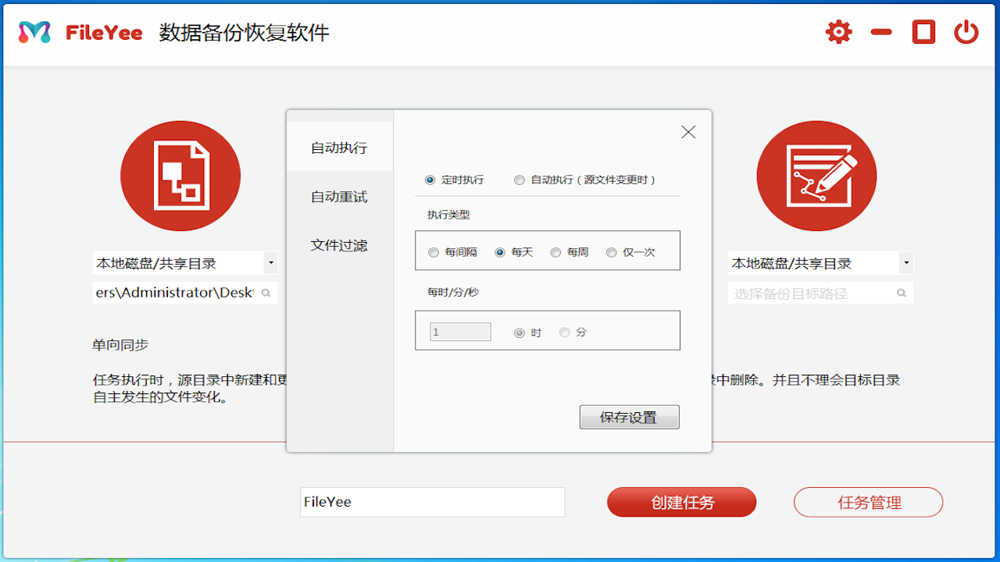The width and height of the screenshot is (1000, 562).
Task: Enable 自动执行（源文件变更时）mode
Action: coord(519,180)
